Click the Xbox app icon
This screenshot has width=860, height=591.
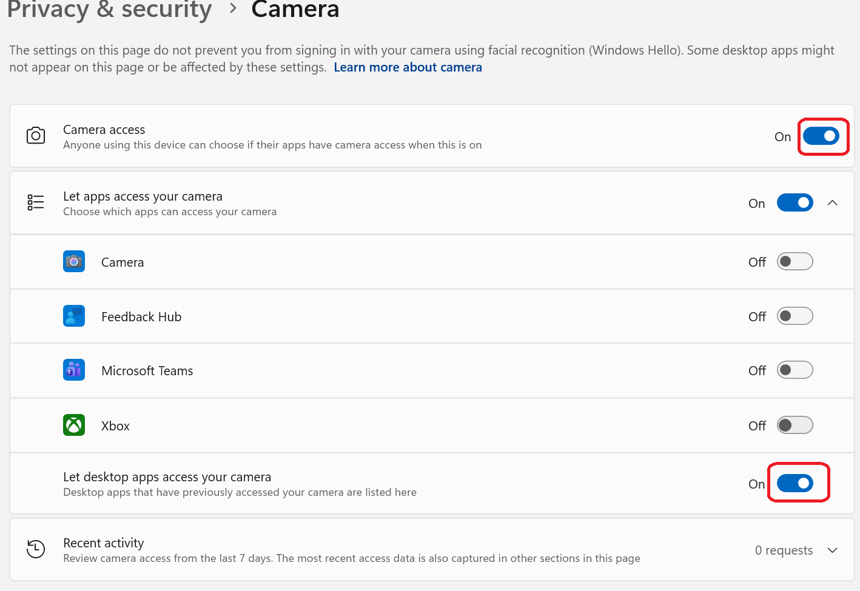coord(74,425)
